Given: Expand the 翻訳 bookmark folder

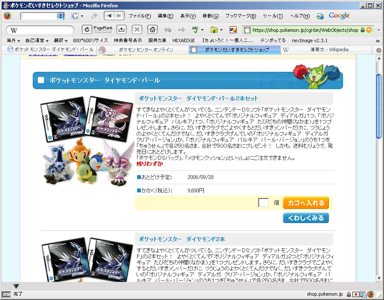Looking at the screenshot, I should [x=60, y=40].
